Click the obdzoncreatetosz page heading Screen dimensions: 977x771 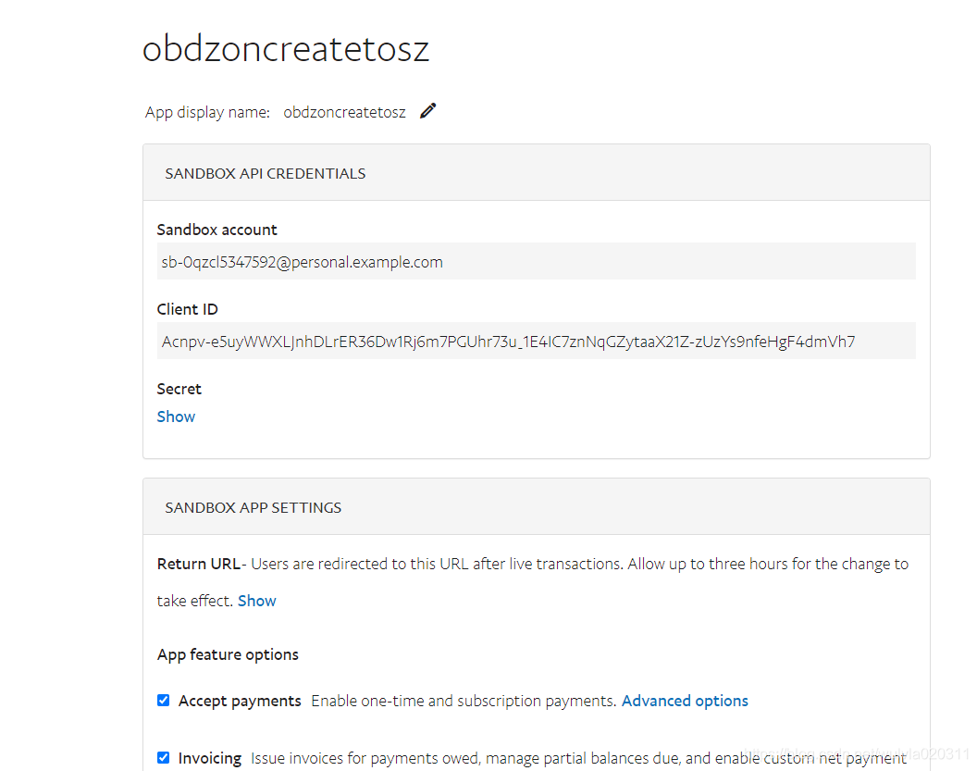(286, 48)
